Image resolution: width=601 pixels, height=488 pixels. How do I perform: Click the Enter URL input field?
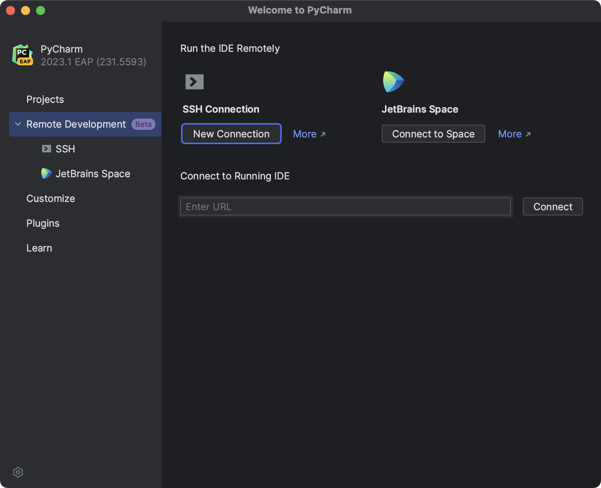(x=345, y=206)
